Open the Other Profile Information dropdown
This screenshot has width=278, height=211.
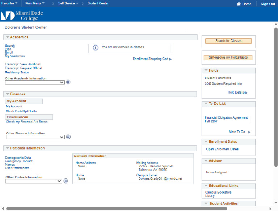(x=34, y=181)
